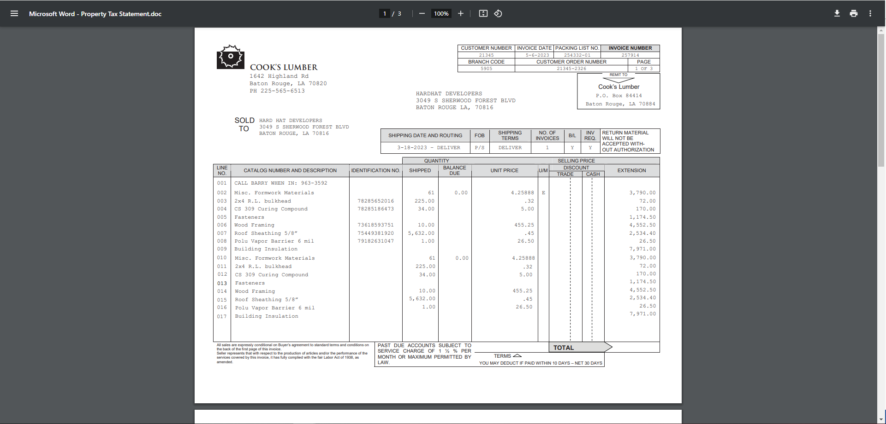Open the sidebar hamburger menu
This screenshot has width=886, height=424.
pos(14,13)
